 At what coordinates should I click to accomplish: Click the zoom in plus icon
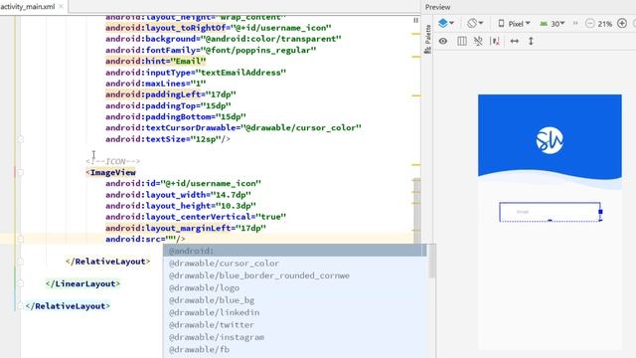[x=622, y=23]
